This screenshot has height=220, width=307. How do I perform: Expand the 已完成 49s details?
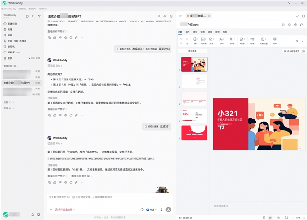coord(55,143)
